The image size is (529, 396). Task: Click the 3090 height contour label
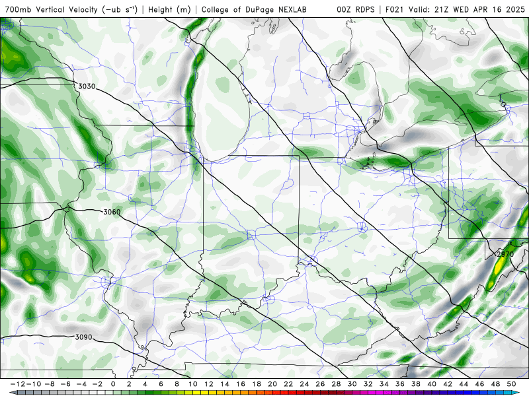[83, 337]
